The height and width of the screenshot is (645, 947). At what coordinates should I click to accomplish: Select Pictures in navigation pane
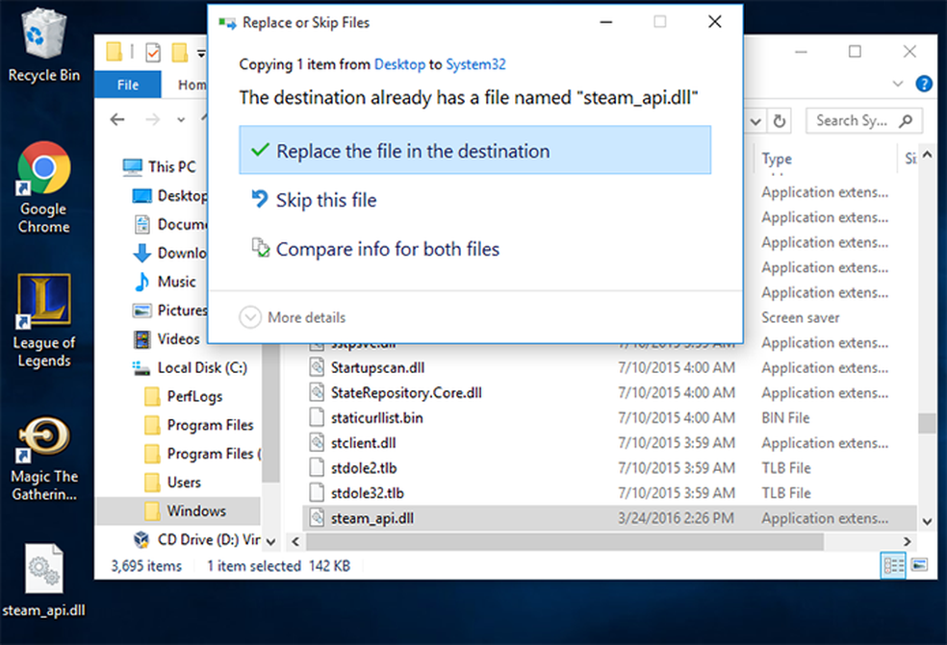[169, 310]
